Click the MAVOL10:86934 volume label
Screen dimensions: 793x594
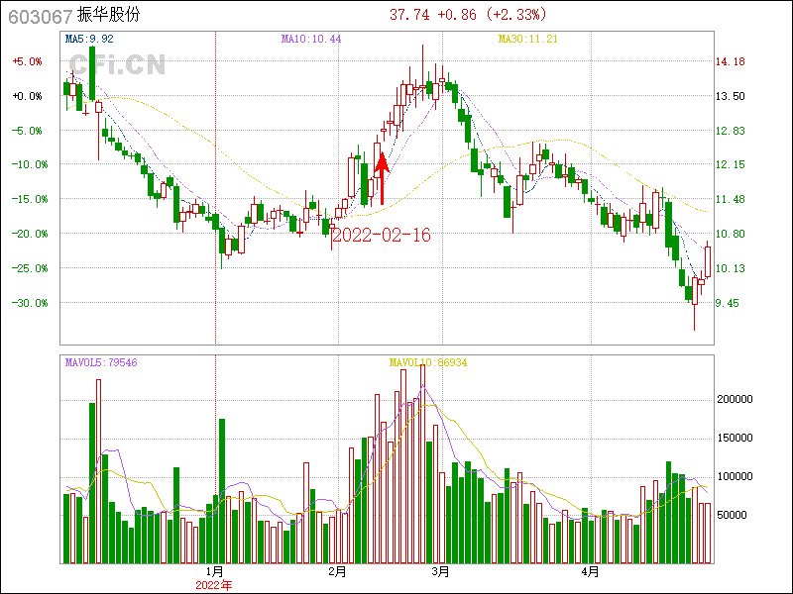[428, 362]
